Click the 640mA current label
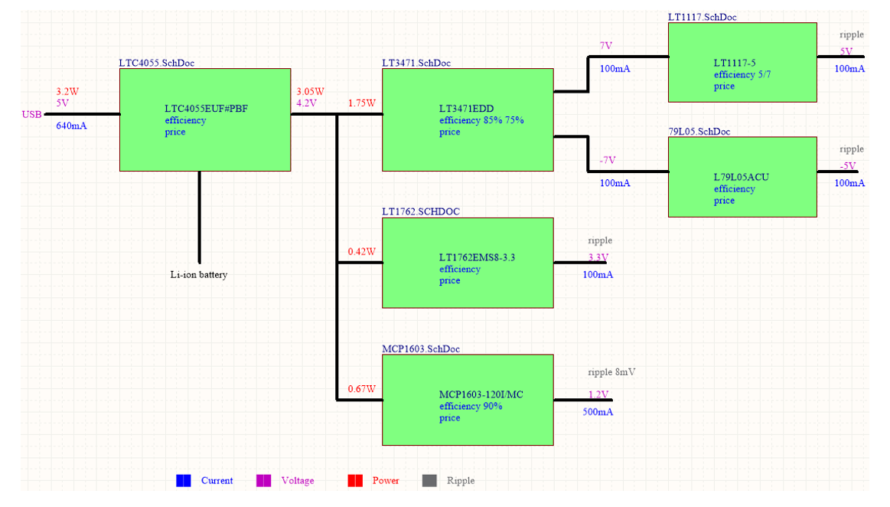The height and width of the screenshot is (507, 890). (x=71, y=126)
